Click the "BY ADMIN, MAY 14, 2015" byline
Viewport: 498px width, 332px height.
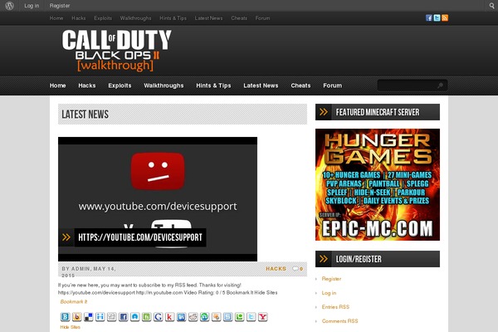pyautogui.click(x=89, y=272)
